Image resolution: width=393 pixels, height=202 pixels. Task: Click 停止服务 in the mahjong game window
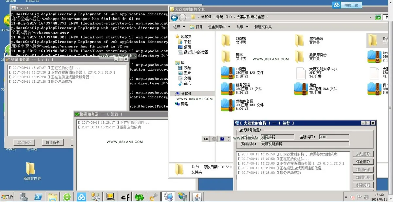pyautogui.click(x=363, y=162)
